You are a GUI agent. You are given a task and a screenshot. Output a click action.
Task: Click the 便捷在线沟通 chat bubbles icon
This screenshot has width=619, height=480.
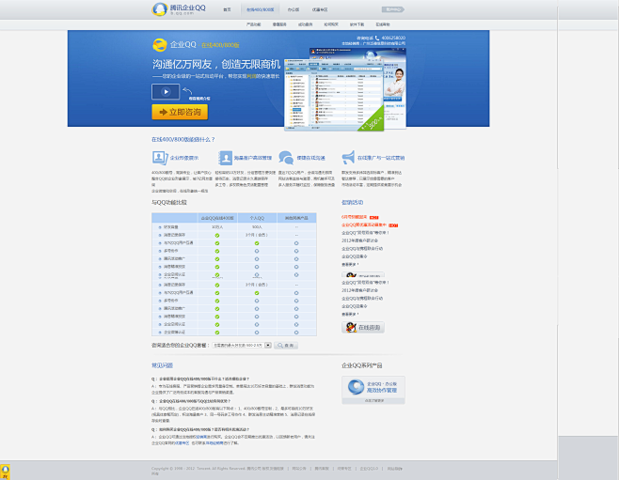286,158
